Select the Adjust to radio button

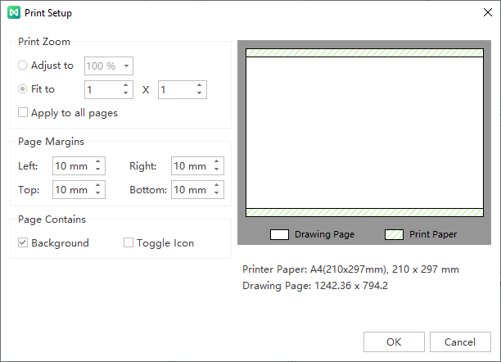pos(22,66)
